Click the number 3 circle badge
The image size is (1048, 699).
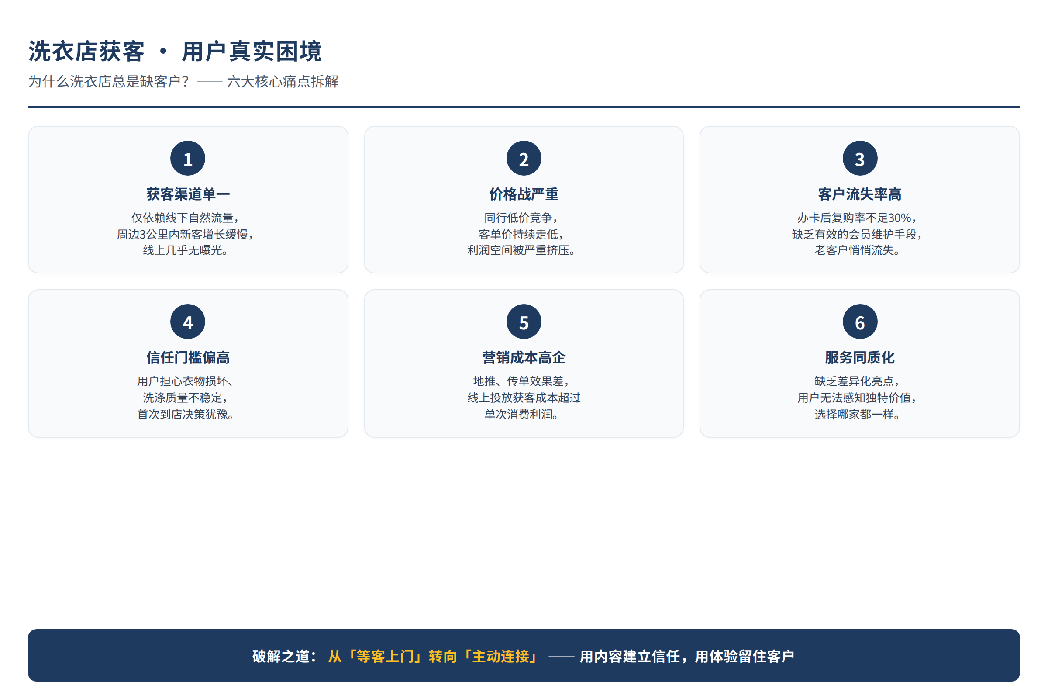click(x=859, y=158)
